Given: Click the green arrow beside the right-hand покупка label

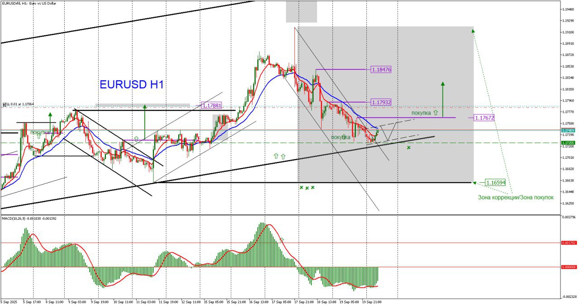Looking at the screenshot, I should coord(435,112).
